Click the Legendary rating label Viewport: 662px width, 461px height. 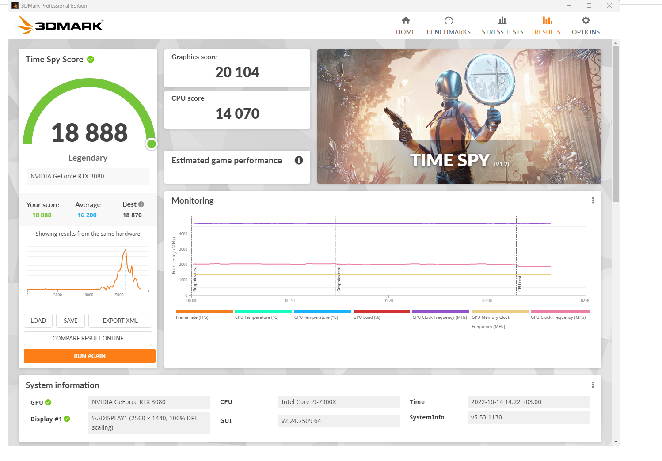88,158
